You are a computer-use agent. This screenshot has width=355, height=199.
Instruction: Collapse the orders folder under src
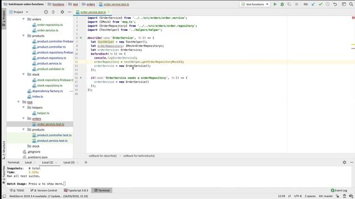point(23,19)
